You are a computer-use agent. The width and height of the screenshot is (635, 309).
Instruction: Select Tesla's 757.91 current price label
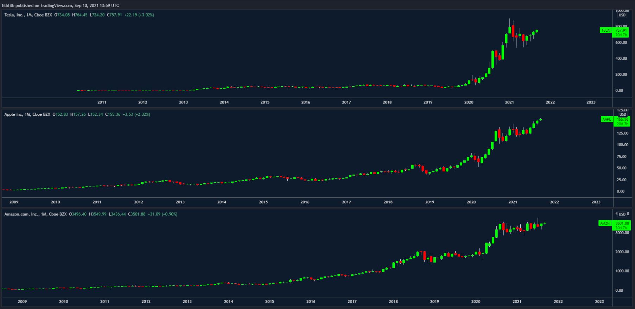click(x=621, y=30)
